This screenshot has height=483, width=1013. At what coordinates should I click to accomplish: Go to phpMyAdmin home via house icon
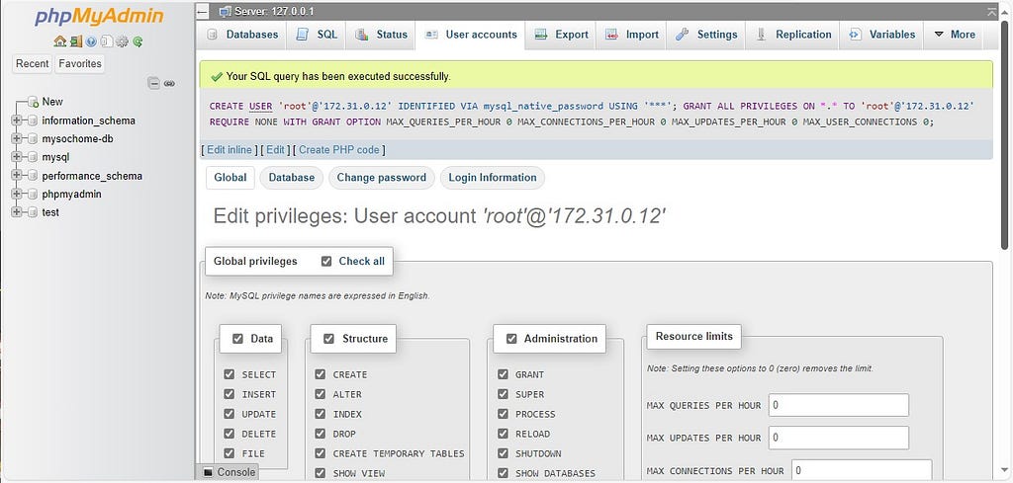pyautogui.click(x=60, y=41)
